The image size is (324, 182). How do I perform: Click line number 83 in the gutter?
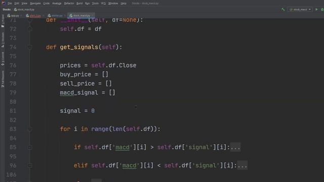13,129
